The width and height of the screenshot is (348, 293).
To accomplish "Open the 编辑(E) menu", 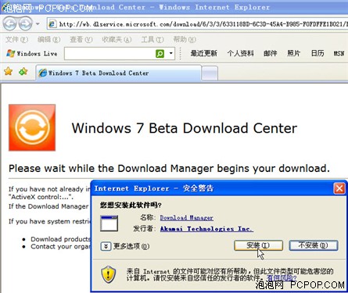I will (x=48, y=40).
